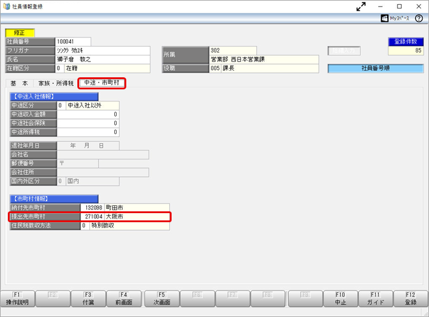Image resolution: width=429 pixels, height=317 pixels.
Task: Switch to the 家族・所得税 tab
Action: [x=56, y=83]
